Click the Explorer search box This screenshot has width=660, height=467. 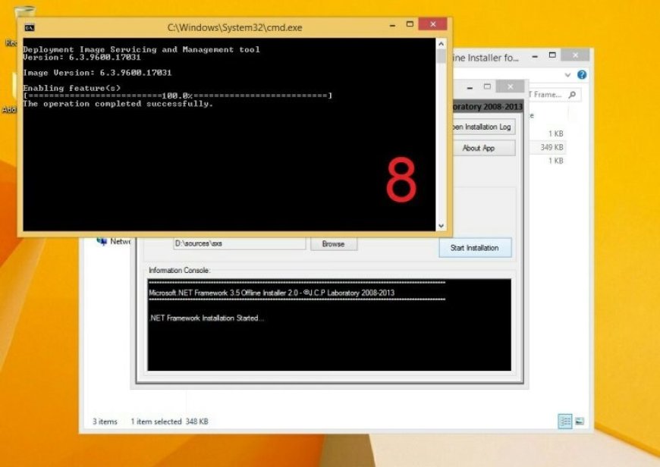tap(555, 95)
